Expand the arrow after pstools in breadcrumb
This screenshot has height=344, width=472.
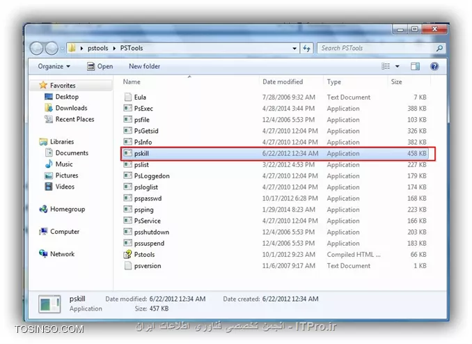(x=114, y=48)
